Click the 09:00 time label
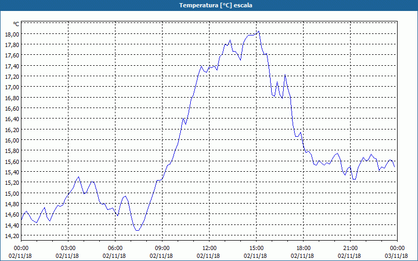This screenshot has width=418, height=261. pos(162,248)
